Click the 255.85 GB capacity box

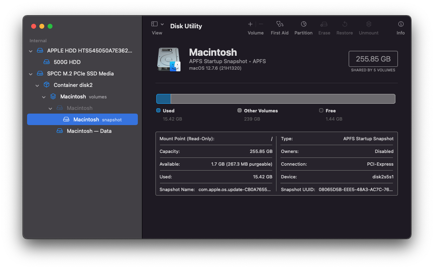pyautogui.click(x=373, y=59)
